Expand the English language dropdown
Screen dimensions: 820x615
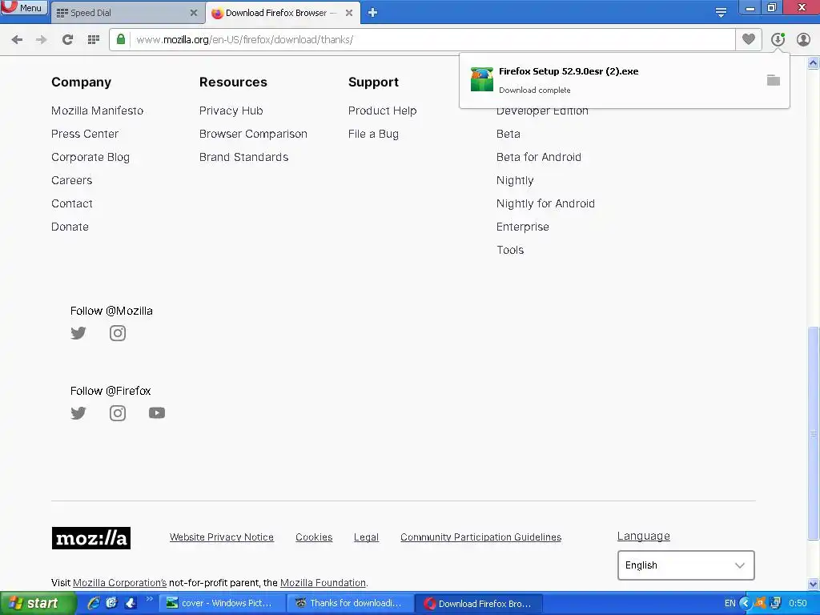pyautogui.click(x=685, y=565)
